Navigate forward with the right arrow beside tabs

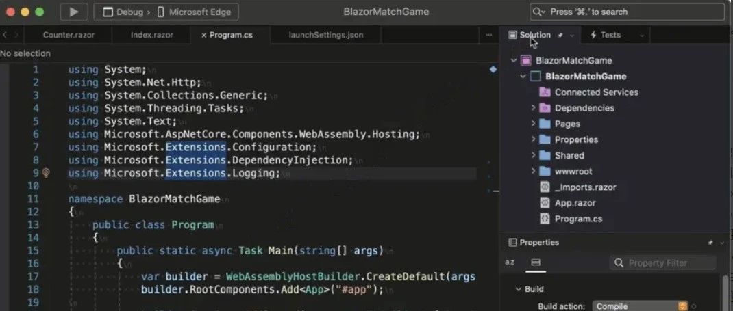click(17, 35)
